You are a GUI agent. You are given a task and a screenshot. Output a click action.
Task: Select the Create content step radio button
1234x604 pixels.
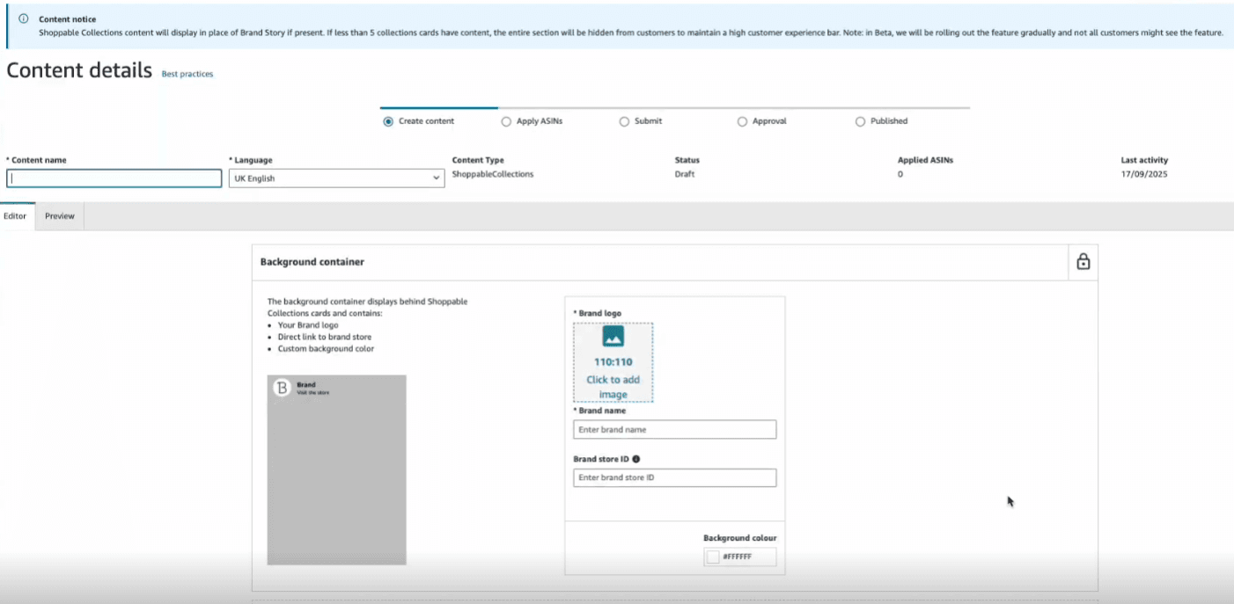(x=388, y=121)
